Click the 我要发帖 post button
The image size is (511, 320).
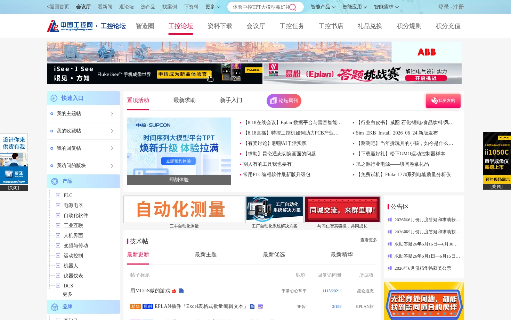(443, 101)
